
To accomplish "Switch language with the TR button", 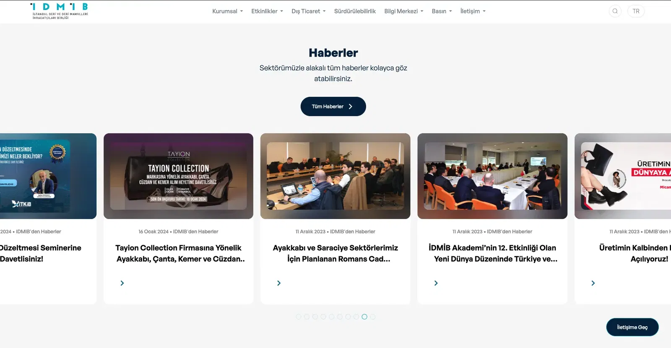I will click(x=636, y=11).
